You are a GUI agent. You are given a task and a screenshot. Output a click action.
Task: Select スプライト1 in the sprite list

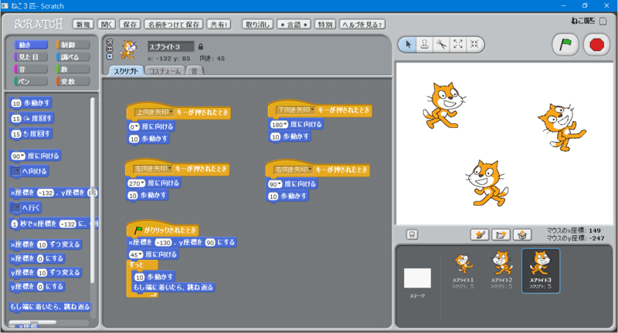[x=463, y=271]
